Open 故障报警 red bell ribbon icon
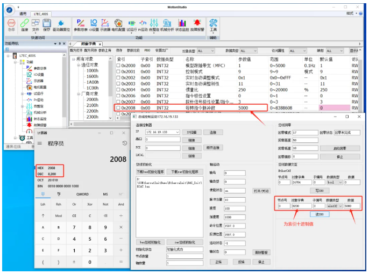 click(x=197, y=25)
